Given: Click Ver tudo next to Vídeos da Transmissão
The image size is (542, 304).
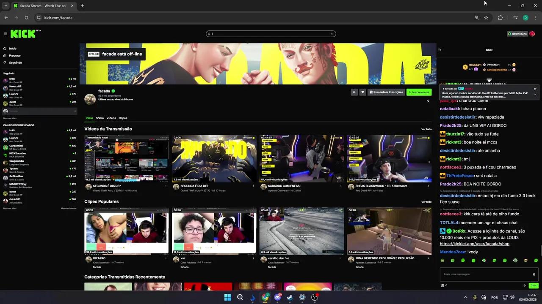Looking at the screenshot, I should [426, 129].
